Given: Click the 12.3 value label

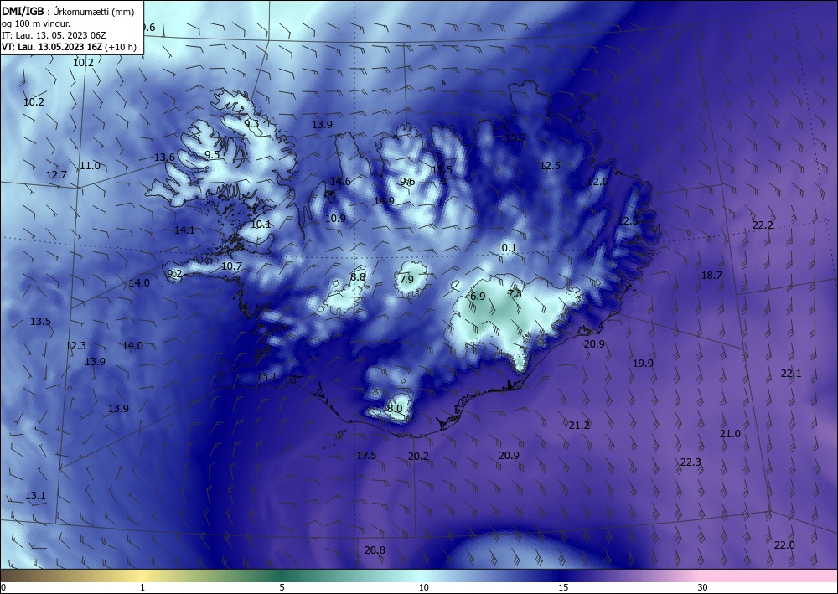Looking at the screenshot, I should [75, 346].
